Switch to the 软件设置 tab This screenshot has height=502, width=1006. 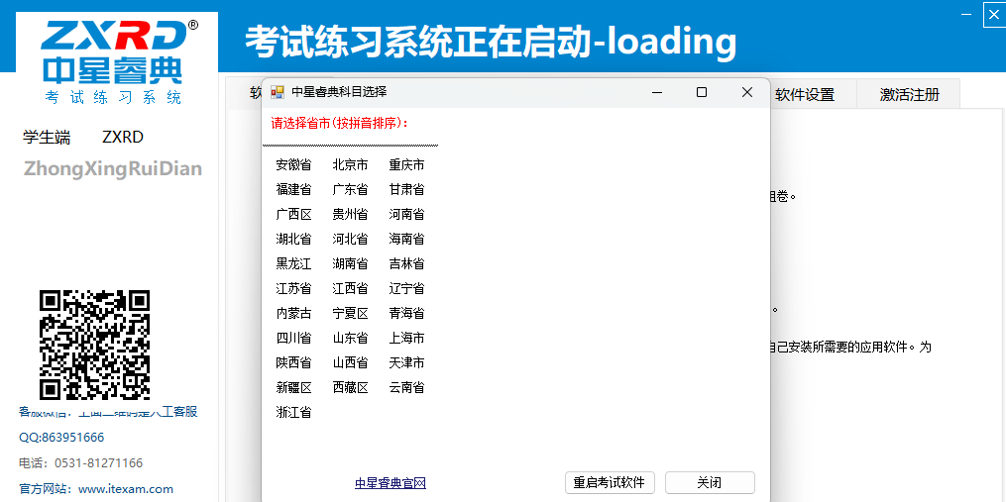point(804,95)
